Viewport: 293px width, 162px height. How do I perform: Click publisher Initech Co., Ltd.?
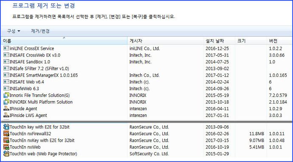pyautogui.click(x=144, y=75)
